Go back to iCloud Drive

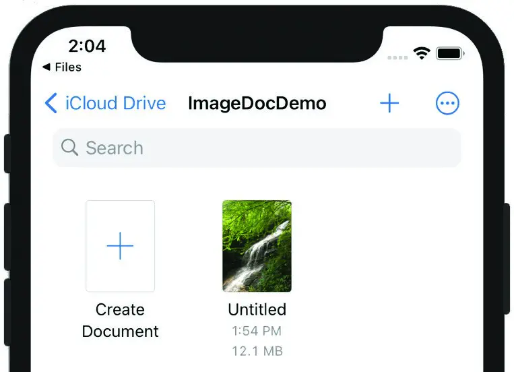pos(115,103)
